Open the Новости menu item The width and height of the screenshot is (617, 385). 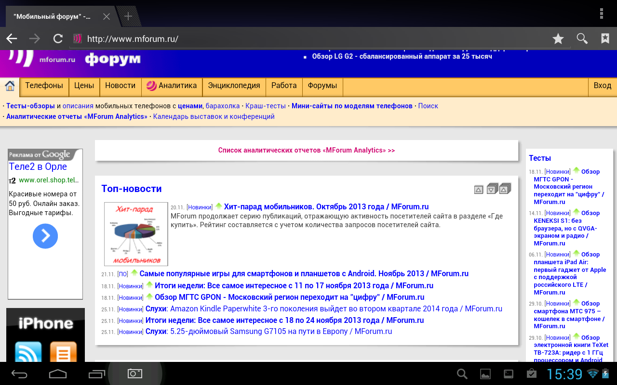(x=120, y=86)
